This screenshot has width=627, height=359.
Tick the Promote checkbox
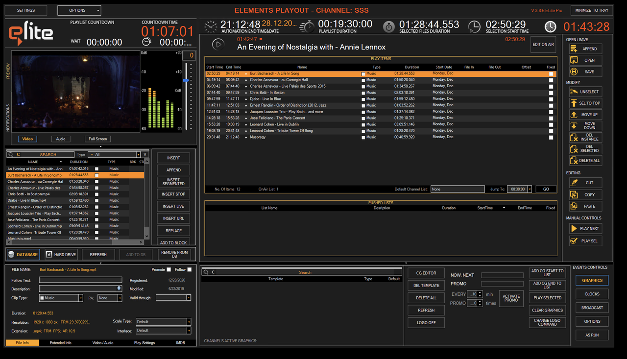(169, 269)
